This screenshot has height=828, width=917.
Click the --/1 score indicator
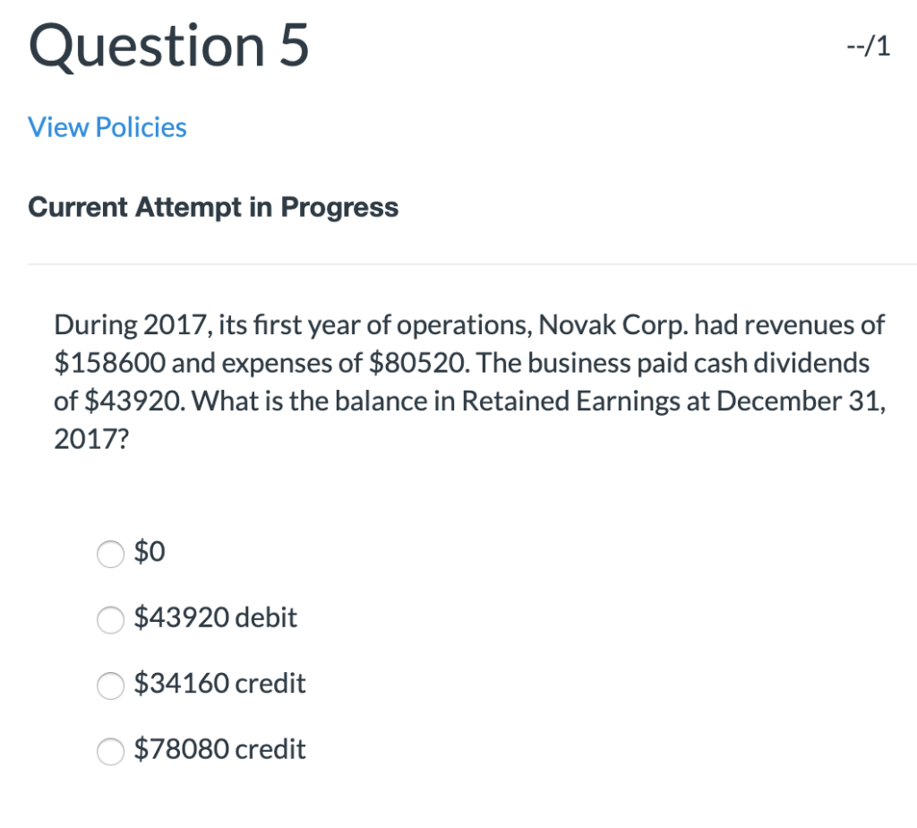[866, 46]
